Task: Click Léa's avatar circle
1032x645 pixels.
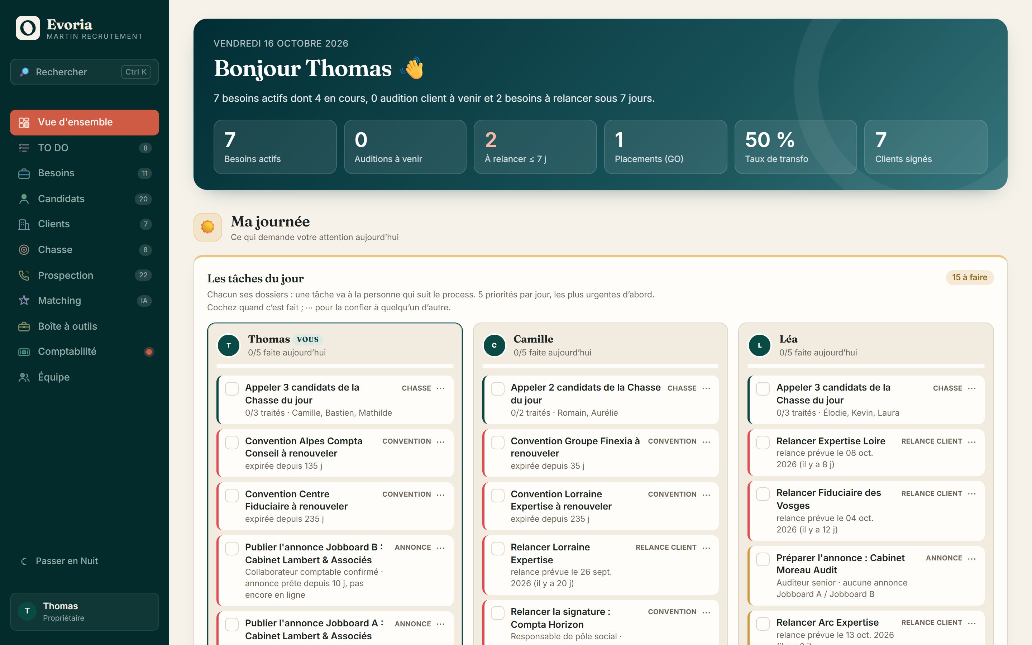Action: 760,345
